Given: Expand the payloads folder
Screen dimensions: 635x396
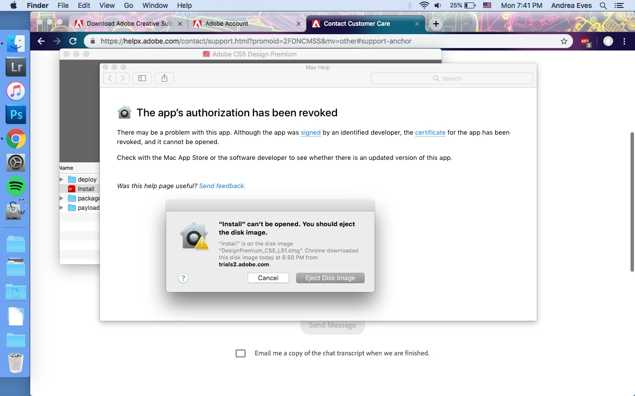Looking at the screenshot, I should tap(62, 208).
